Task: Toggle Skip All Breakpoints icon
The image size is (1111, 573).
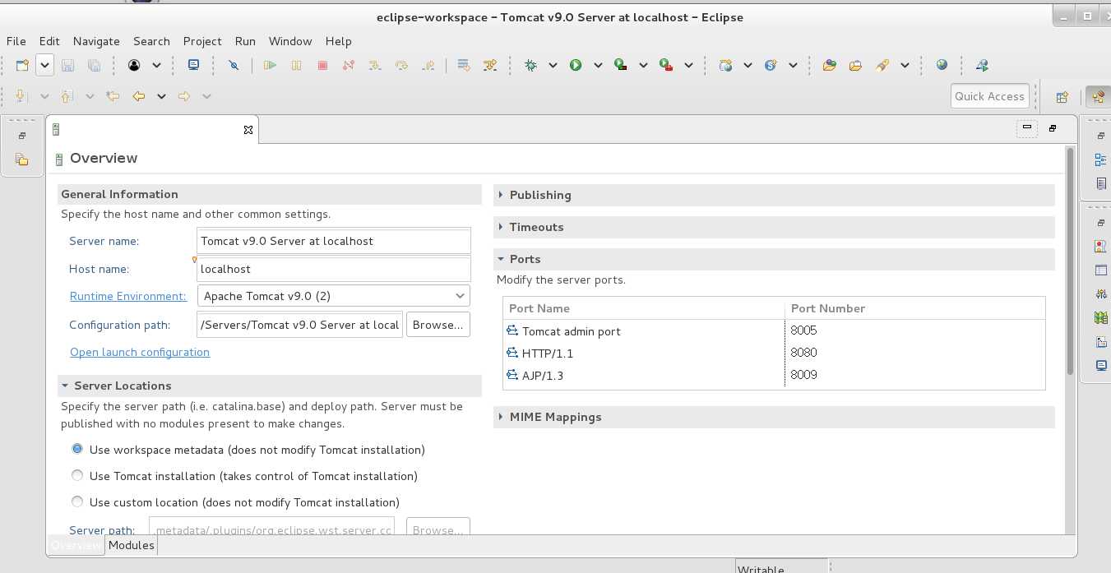Action: coord(234,65)
